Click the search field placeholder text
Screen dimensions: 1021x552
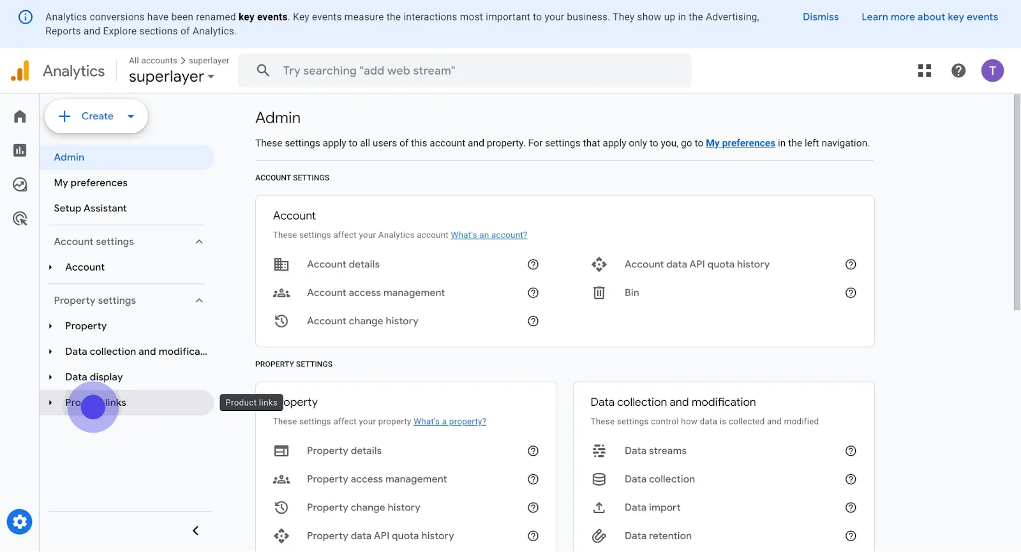[369, 71]
